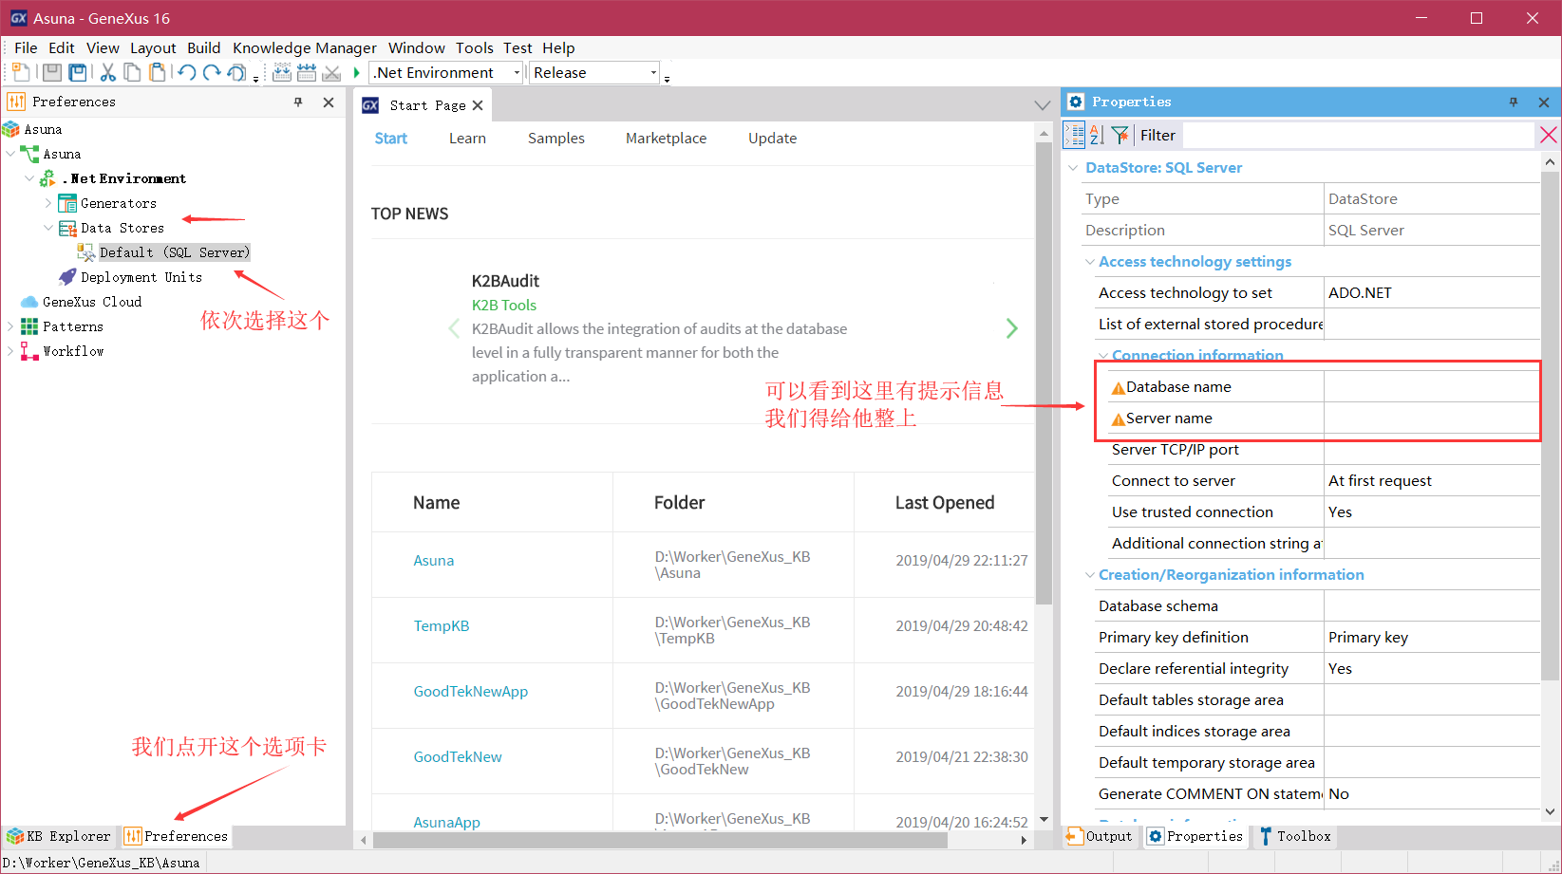
Task: Switch to the Toolbox bottom tab
Action: click(1295, 836)
